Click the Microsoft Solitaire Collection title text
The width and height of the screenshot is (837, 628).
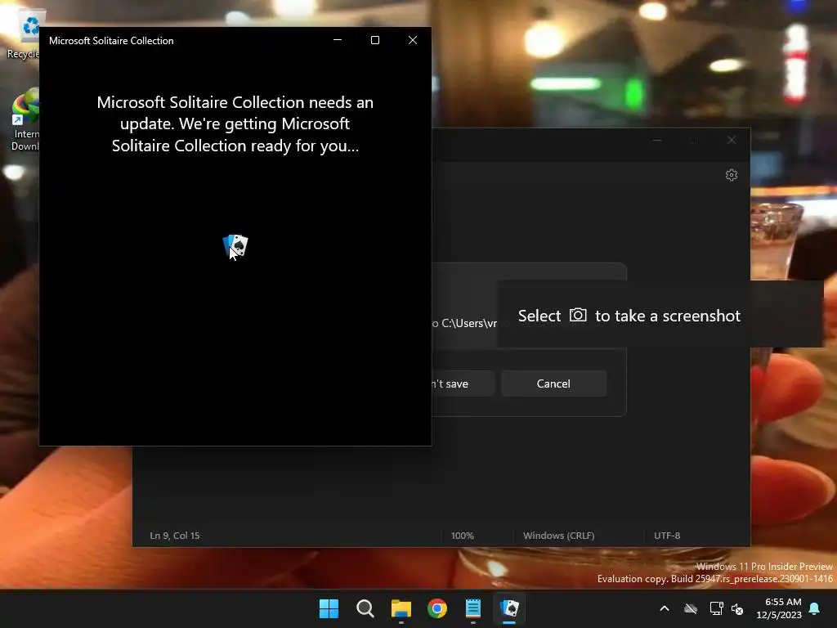pyautogui.click(x=111, y=41)
